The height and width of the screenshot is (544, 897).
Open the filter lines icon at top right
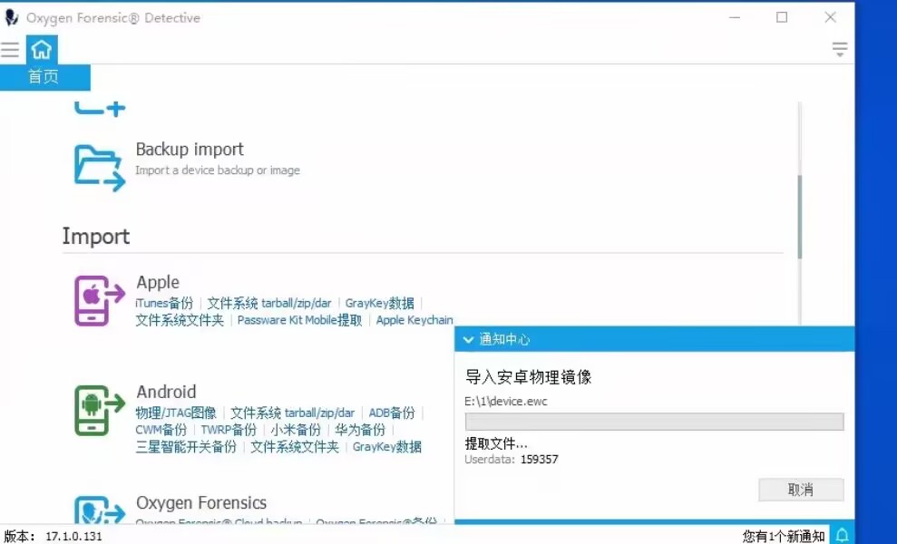click(x=840, y=50)
